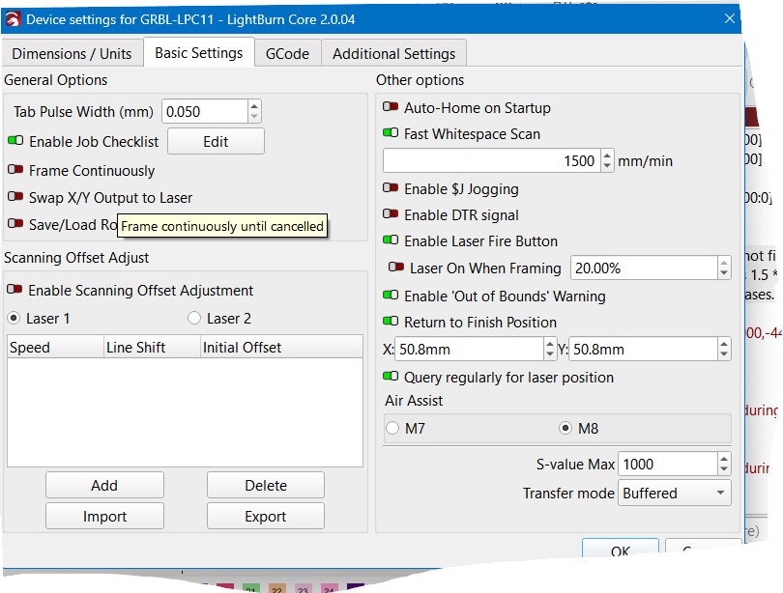Image resolution: width=783 pixels, height=593 pixels.
Task: Disable Fast Whitespace Scan toggle
Action: 391,133
